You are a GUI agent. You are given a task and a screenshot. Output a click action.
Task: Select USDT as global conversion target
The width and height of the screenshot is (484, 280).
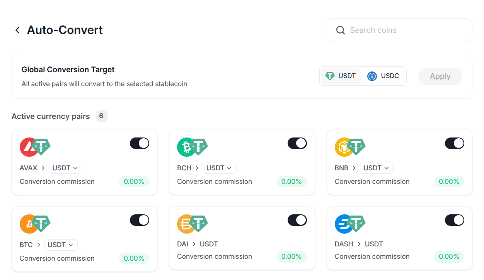pyautogui.click(x=341, y=76)
